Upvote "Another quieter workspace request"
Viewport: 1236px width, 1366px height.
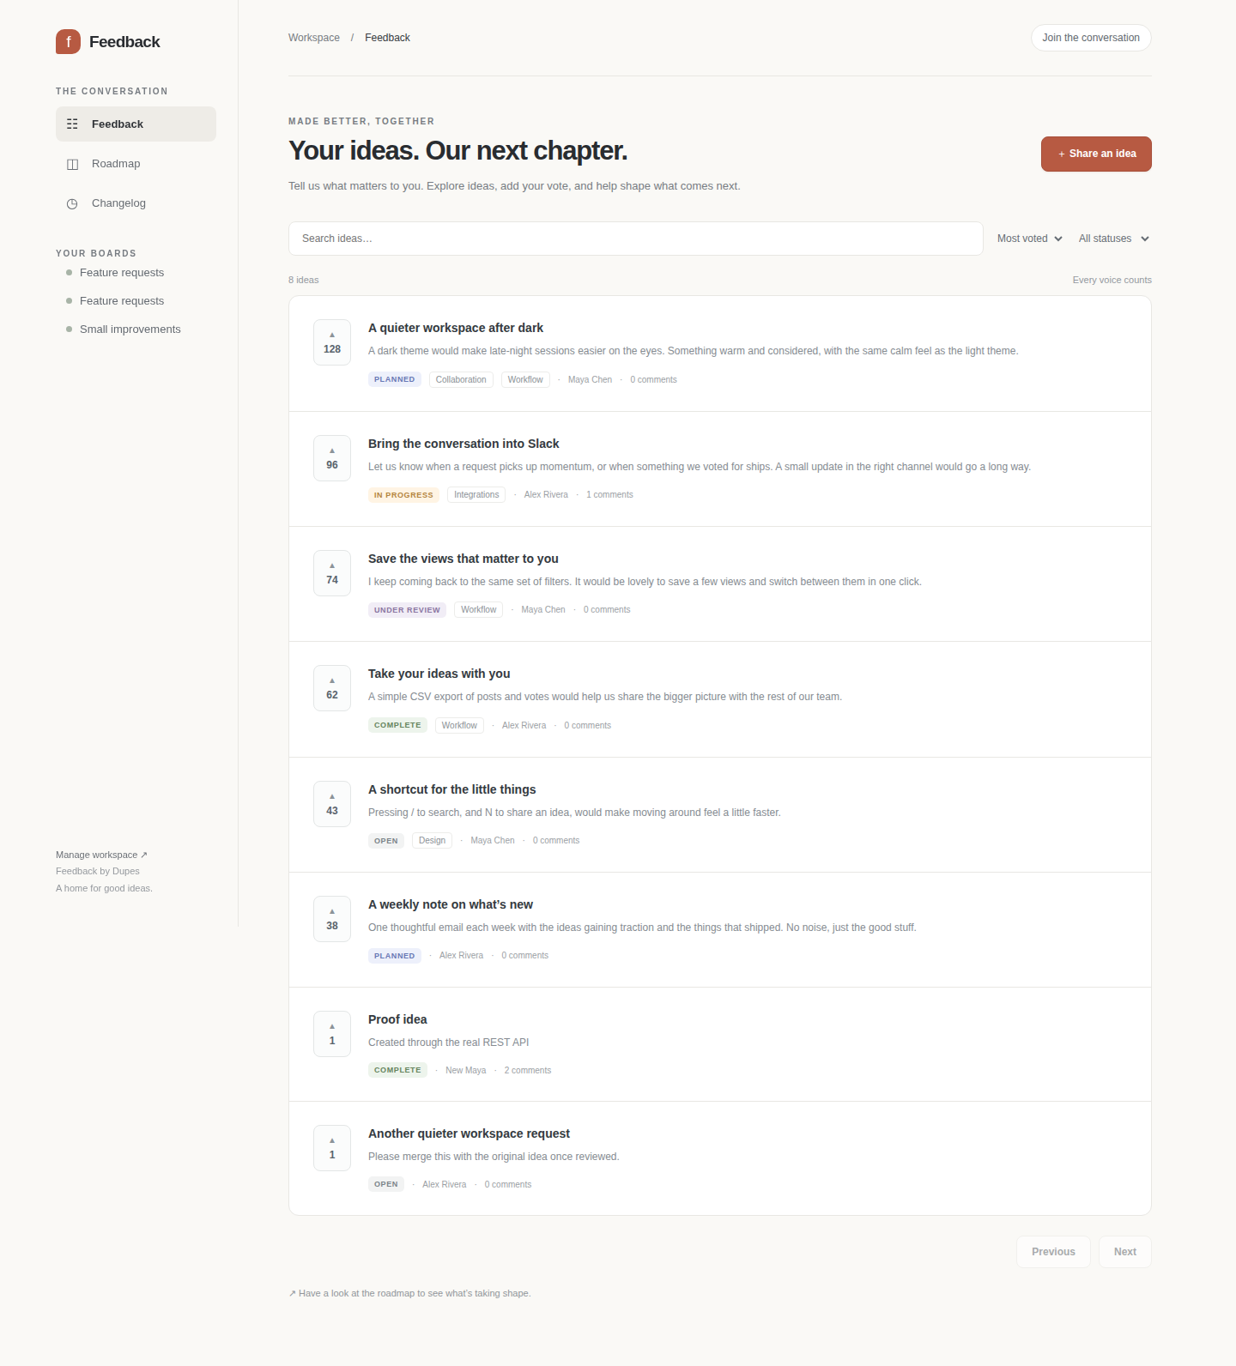tap(332, 1148)
